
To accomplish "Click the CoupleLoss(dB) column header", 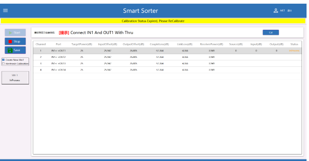I will tap(159, 44).
